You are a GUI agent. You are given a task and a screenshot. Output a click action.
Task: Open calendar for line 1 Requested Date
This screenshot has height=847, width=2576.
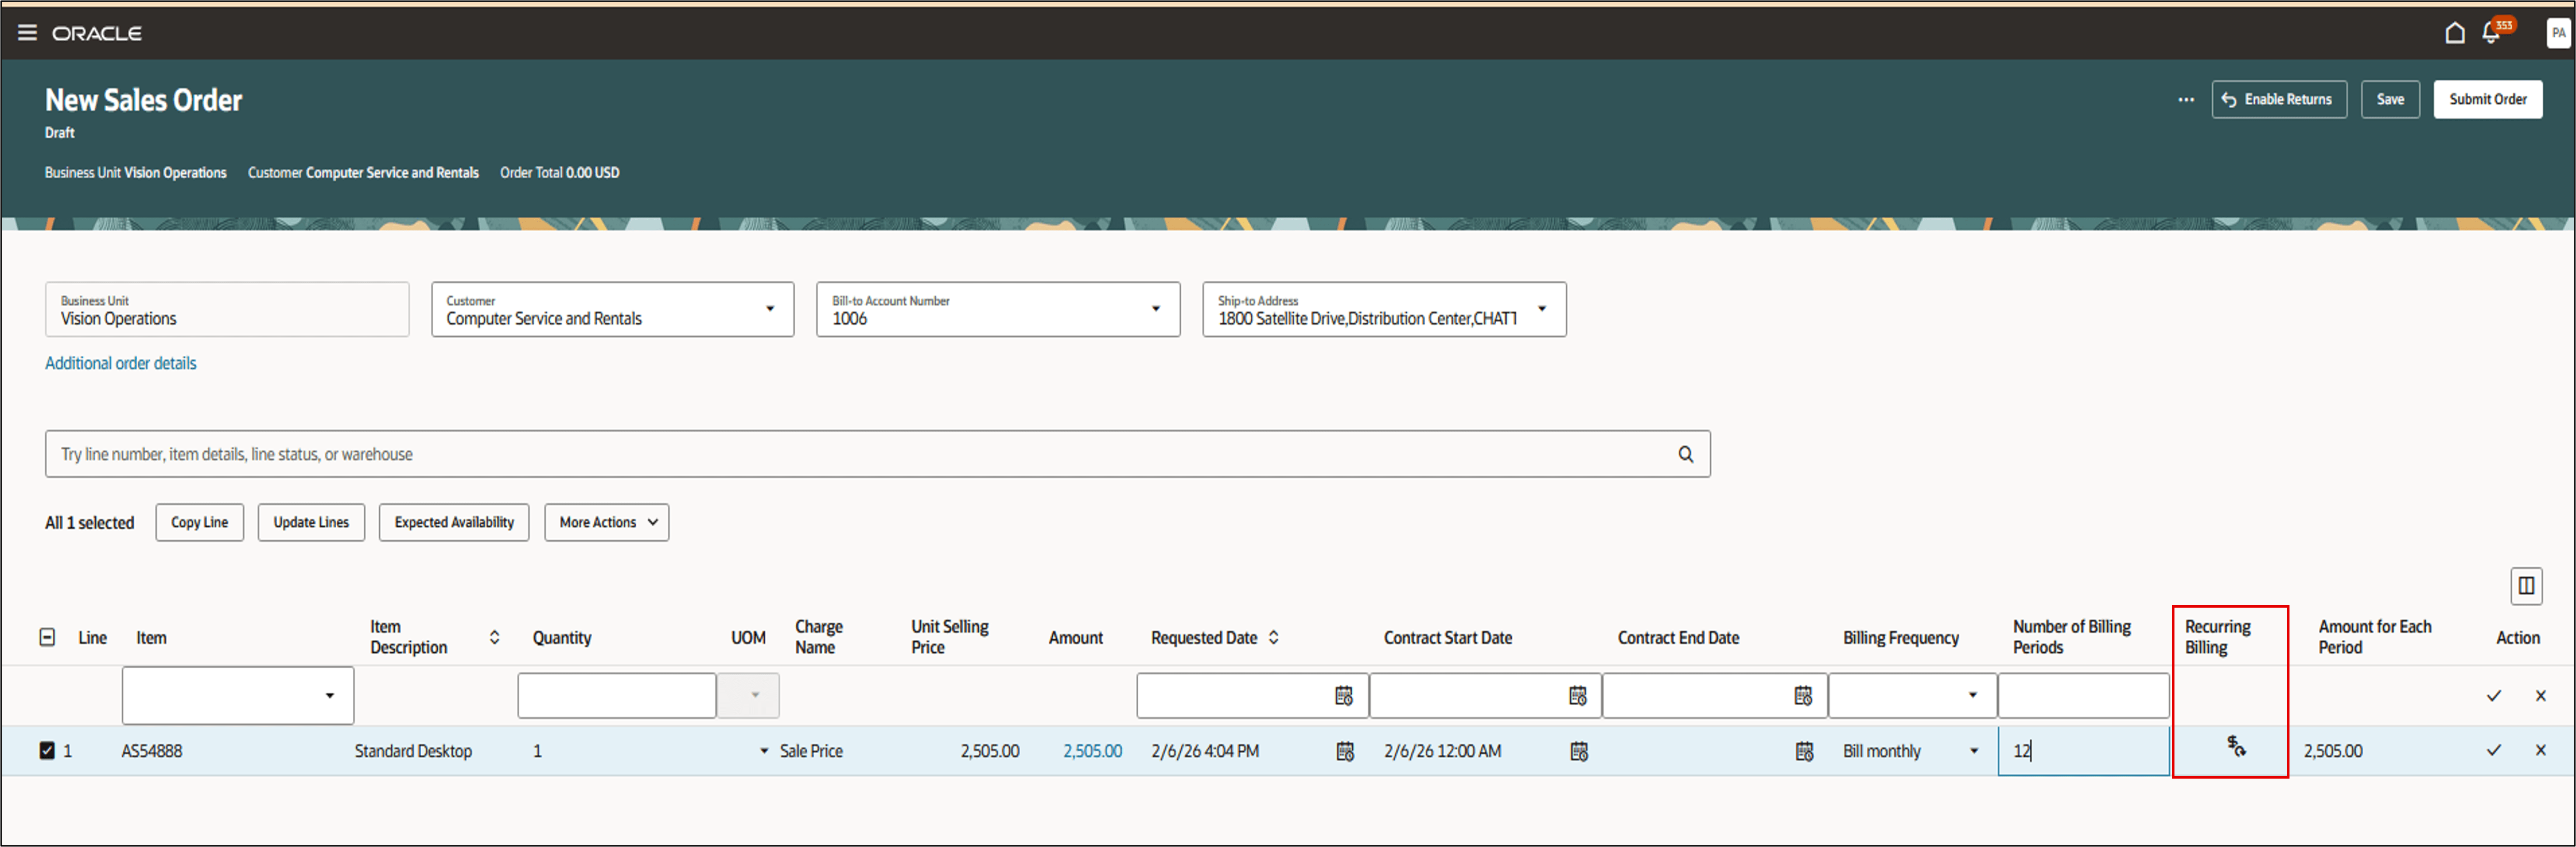[1345, 751]
